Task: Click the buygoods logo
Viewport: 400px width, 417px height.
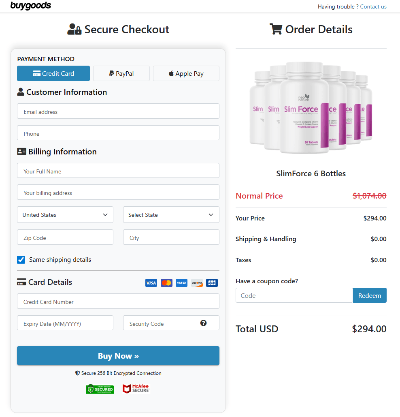Action: click(x=31, y=6)
